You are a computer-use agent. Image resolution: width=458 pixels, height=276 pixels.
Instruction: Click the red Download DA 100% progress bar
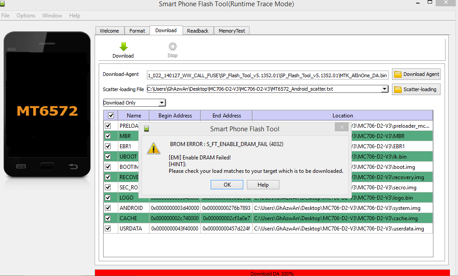272,273
